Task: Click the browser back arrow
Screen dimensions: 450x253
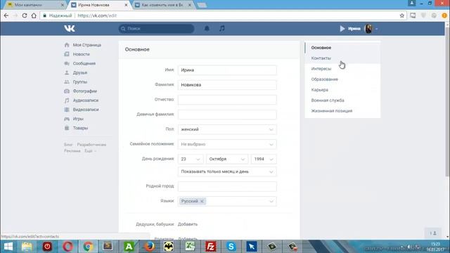Action: point(6,15)
